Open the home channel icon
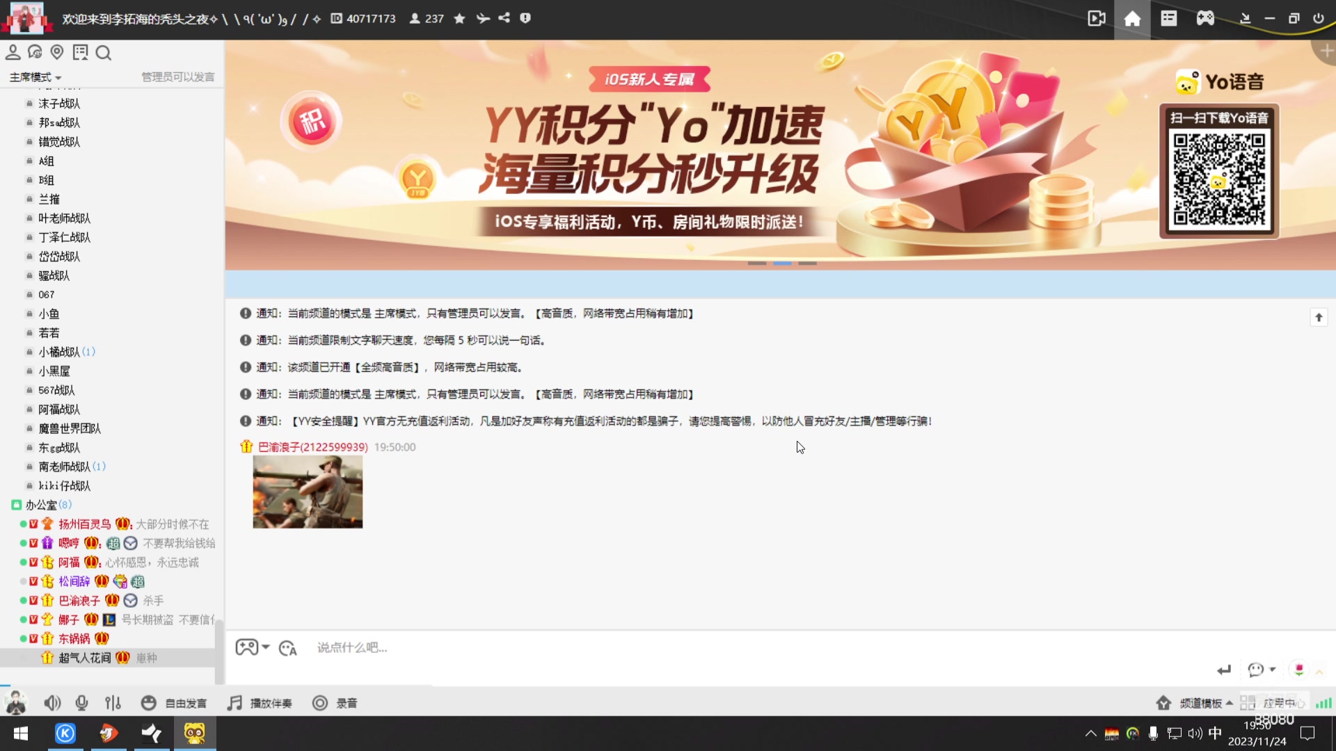Viewport: 1336px width, 751px height. click(x=1132, y=18)
